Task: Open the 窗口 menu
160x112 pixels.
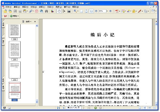Action: point(67,7)
